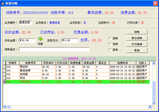Click the vertical scrollbar down arrow
This screenshot has height=112, width=159.
[154, 103]
